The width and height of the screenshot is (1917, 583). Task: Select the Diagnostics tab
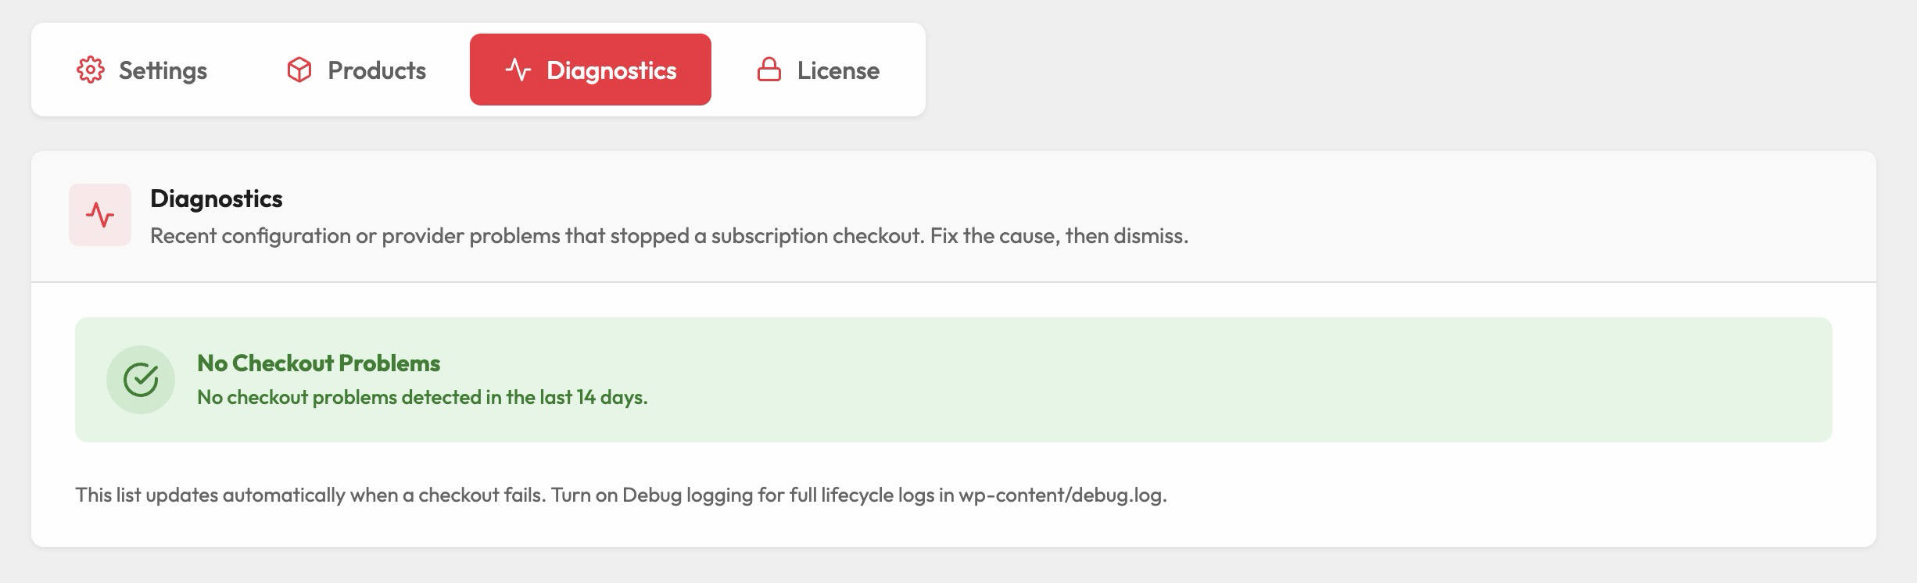click(590, 70)
